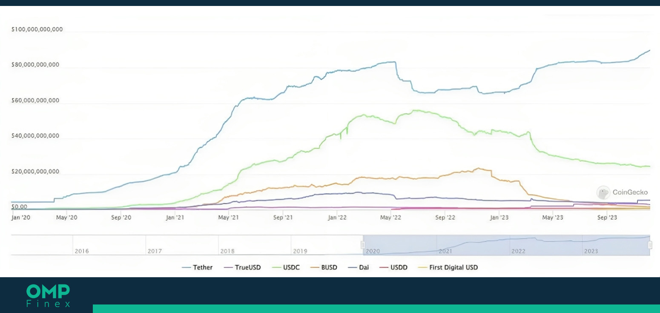Click the OMP Finex logo
Viewport: 660px width, 313px height.
[x=48, y=295]
